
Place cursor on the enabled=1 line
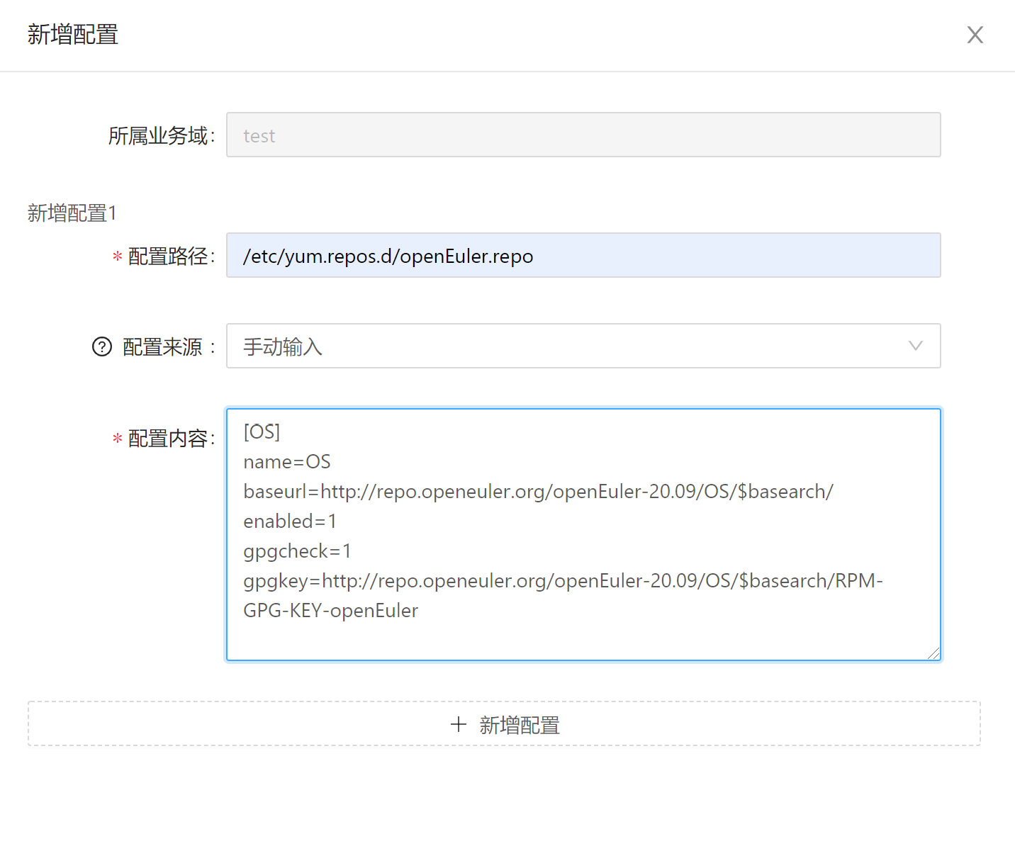(290, 521)
